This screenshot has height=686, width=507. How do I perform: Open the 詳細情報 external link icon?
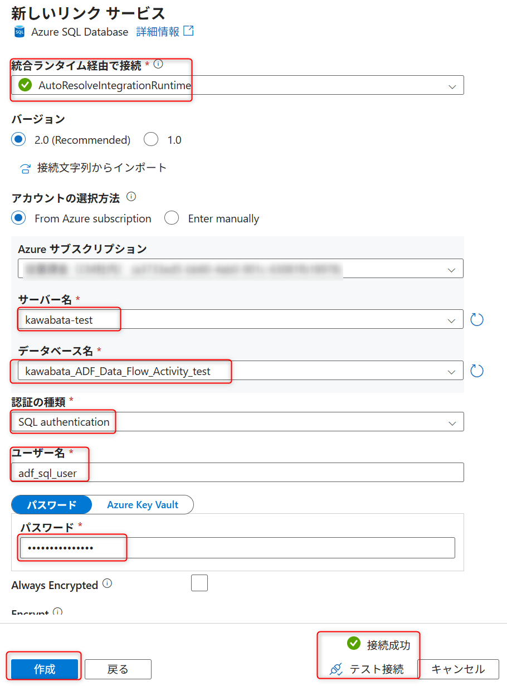(x=188, y=31)
